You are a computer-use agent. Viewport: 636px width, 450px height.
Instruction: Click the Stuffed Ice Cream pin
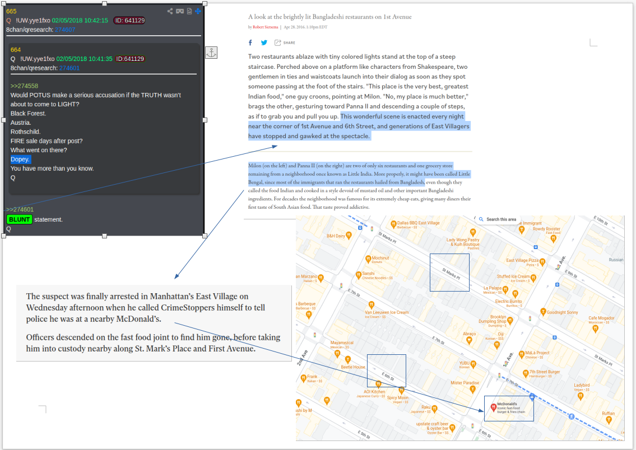(x=533, y=278)
